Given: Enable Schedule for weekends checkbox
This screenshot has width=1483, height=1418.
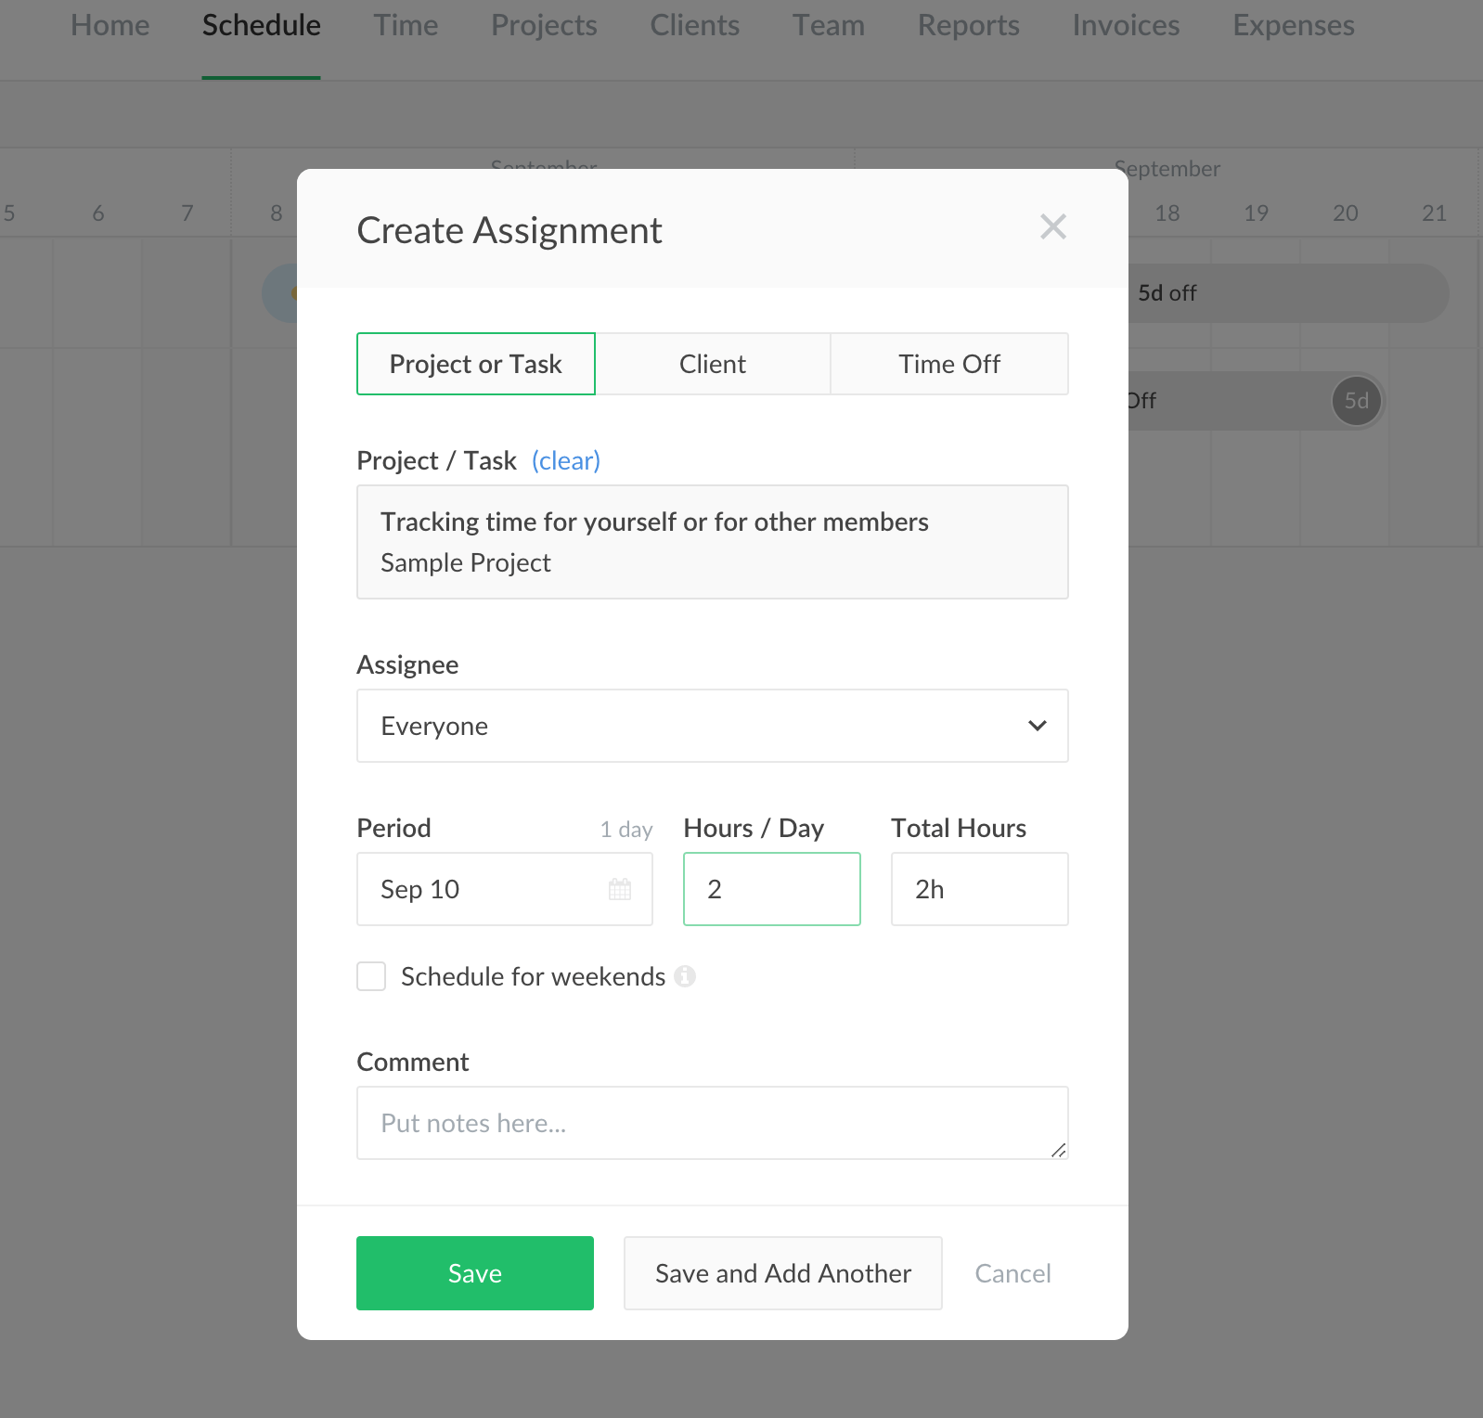Looking at the screenshot, I should tap(371, 976).
